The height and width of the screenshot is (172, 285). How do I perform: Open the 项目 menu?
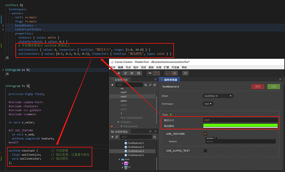pos(143,67)
